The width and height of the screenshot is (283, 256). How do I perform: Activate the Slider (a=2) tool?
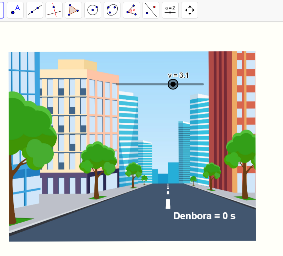point(170,10)
